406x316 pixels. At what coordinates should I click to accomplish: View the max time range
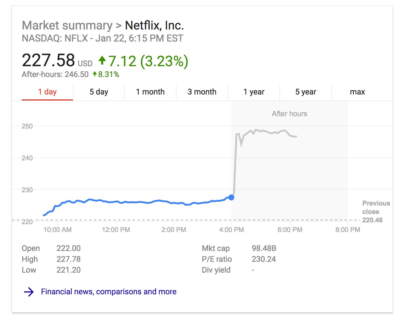click(358, 92)
